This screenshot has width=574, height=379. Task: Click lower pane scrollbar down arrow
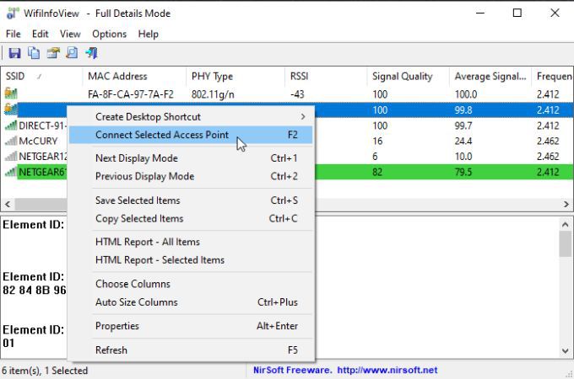[565, 351]
